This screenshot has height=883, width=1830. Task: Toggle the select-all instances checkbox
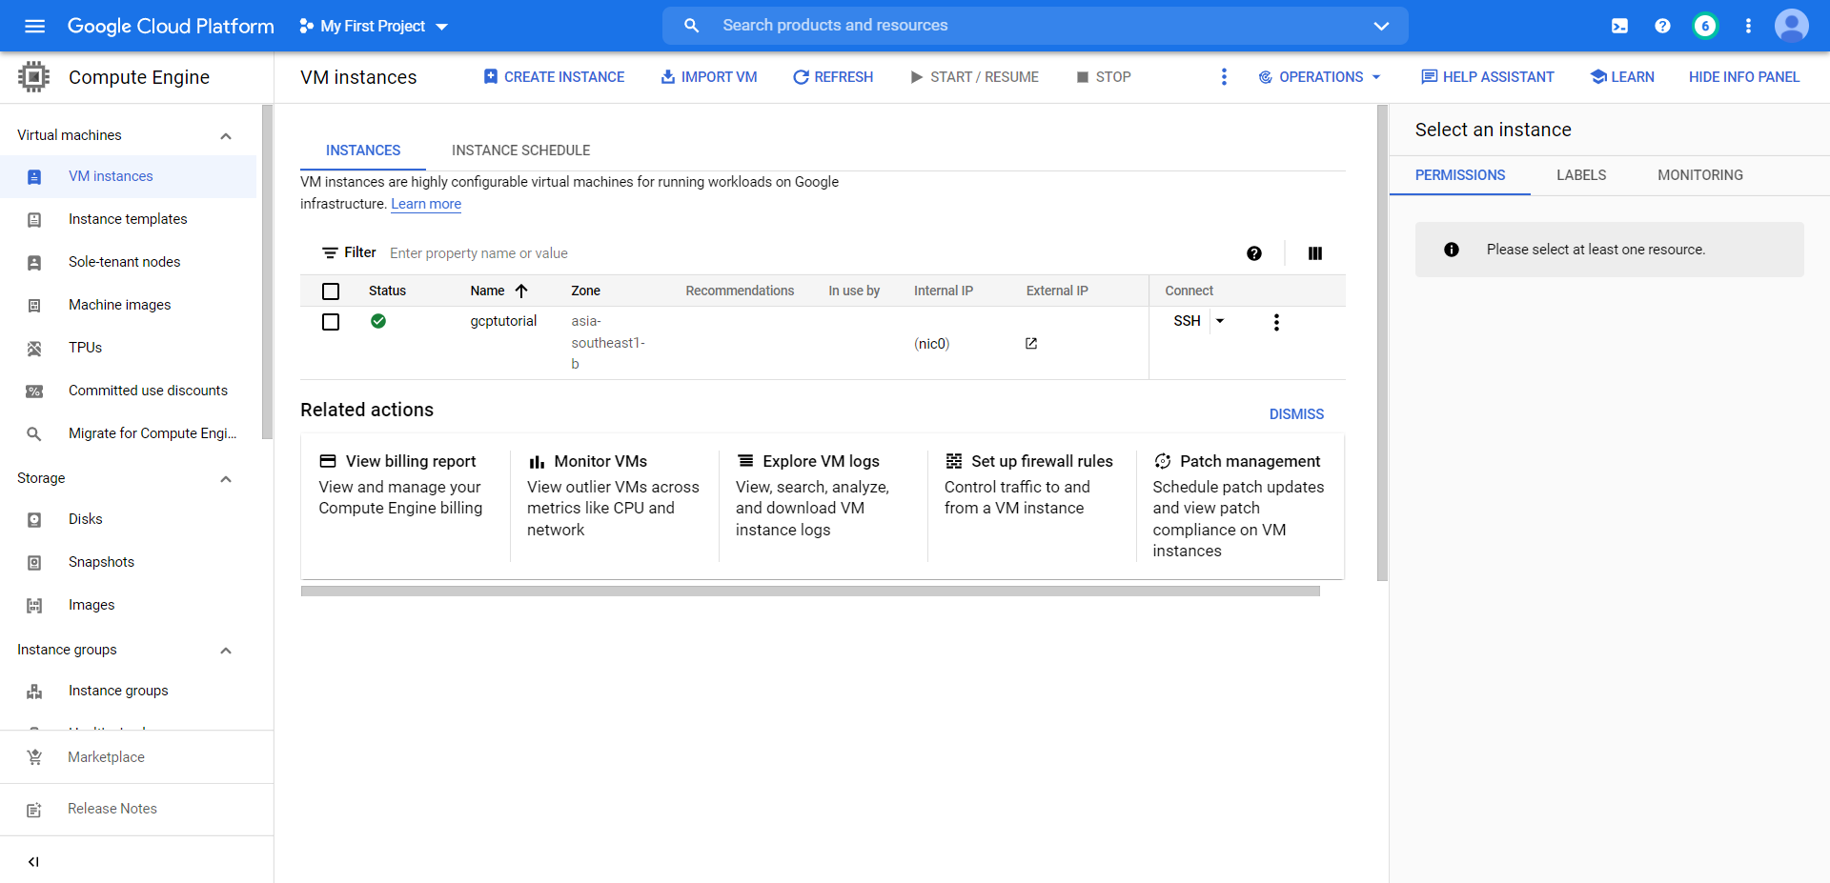pos(331,291)
